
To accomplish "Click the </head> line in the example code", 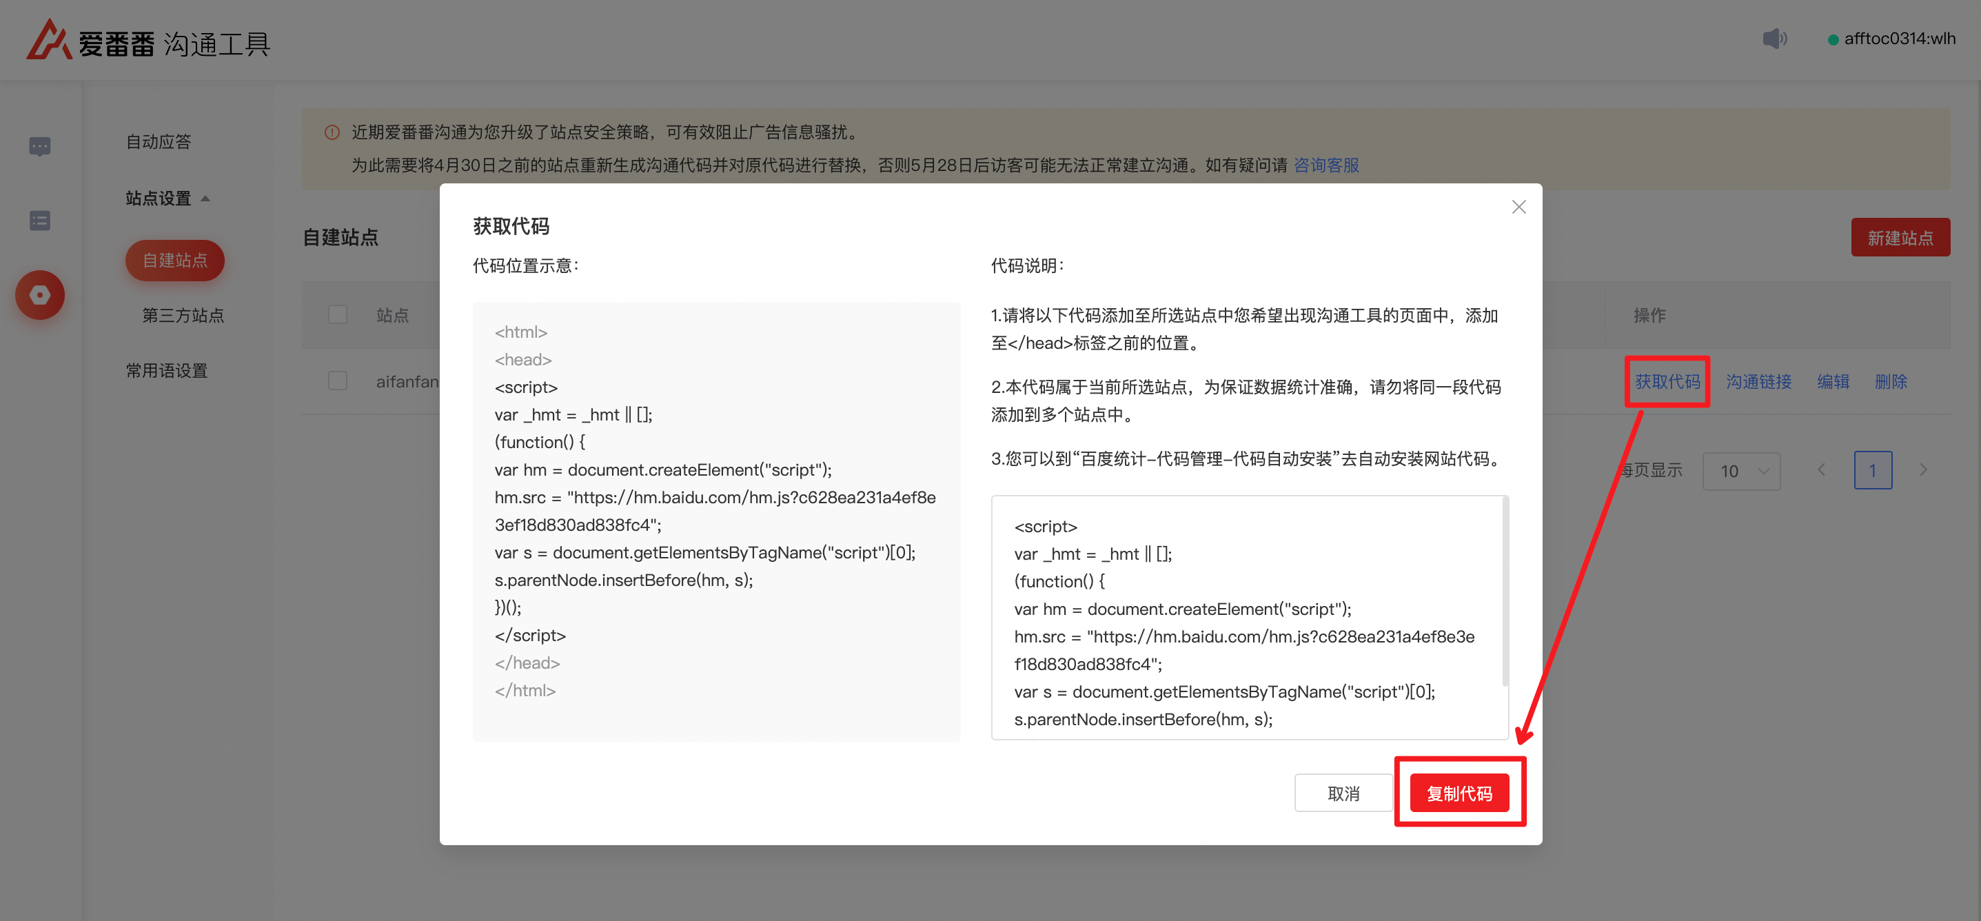I will tap(527, 663).
